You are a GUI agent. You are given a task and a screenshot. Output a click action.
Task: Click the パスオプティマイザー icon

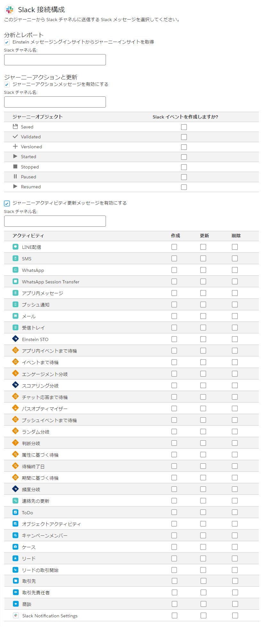(x=15, y=408)
